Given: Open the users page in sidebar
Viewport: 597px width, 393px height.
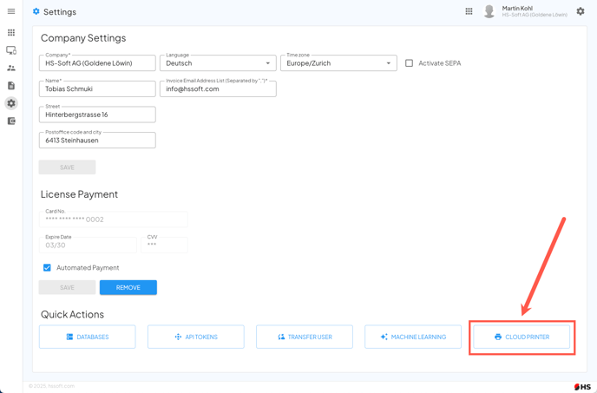Looking at the screenshot, I should [x=11, y=68].
